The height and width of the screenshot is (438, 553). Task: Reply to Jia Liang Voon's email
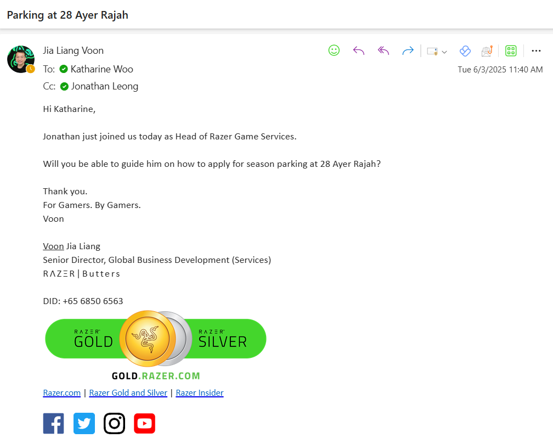(x=358, y=51)
